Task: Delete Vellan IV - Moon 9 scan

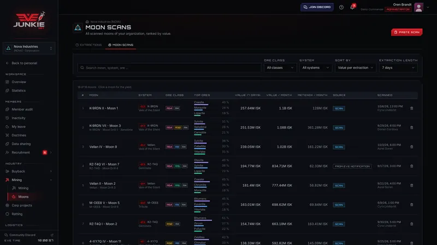Action: click(x=412, y=146)
